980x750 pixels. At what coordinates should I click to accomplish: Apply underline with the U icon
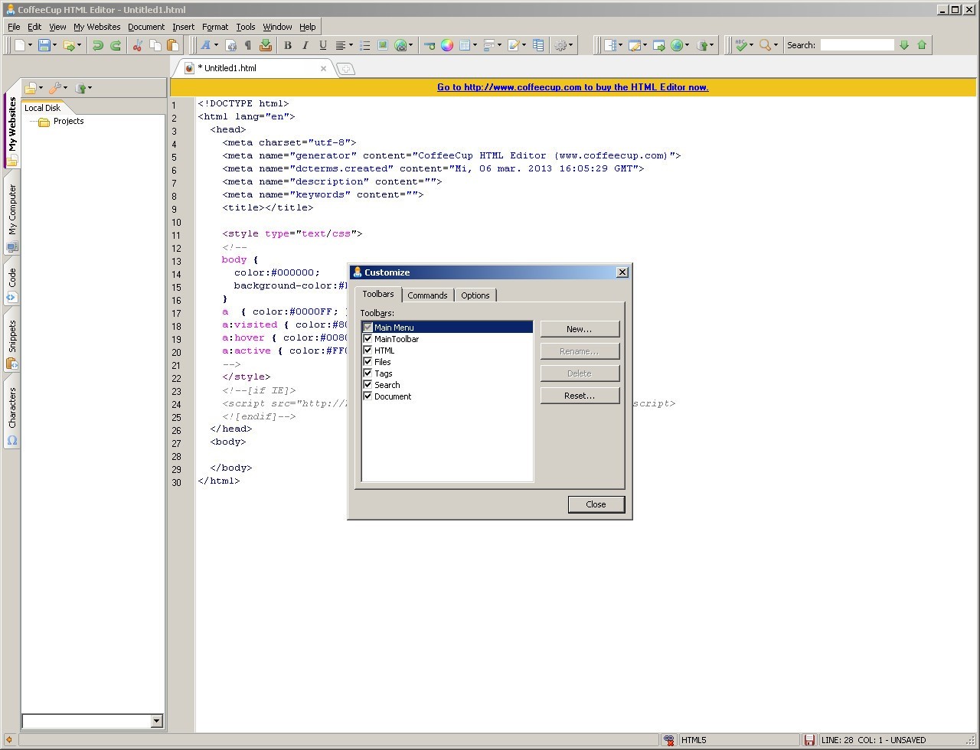[323, 45]
